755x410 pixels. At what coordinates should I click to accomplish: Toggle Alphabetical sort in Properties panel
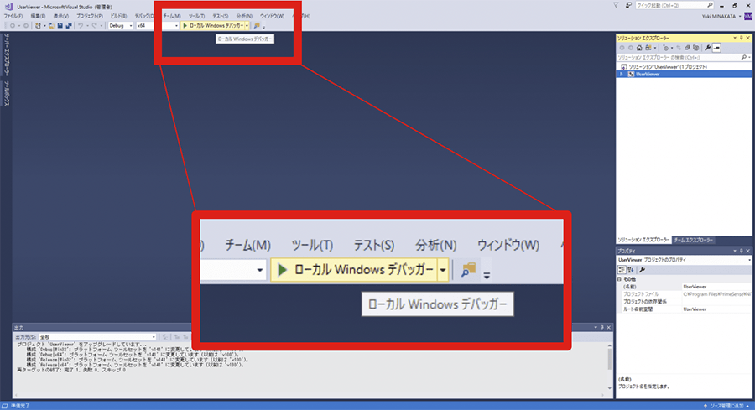(x=630, y=270)
